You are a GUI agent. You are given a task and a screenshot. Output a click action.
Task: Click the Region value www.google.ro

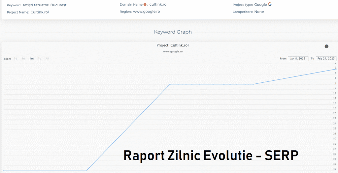coord(147,12)
